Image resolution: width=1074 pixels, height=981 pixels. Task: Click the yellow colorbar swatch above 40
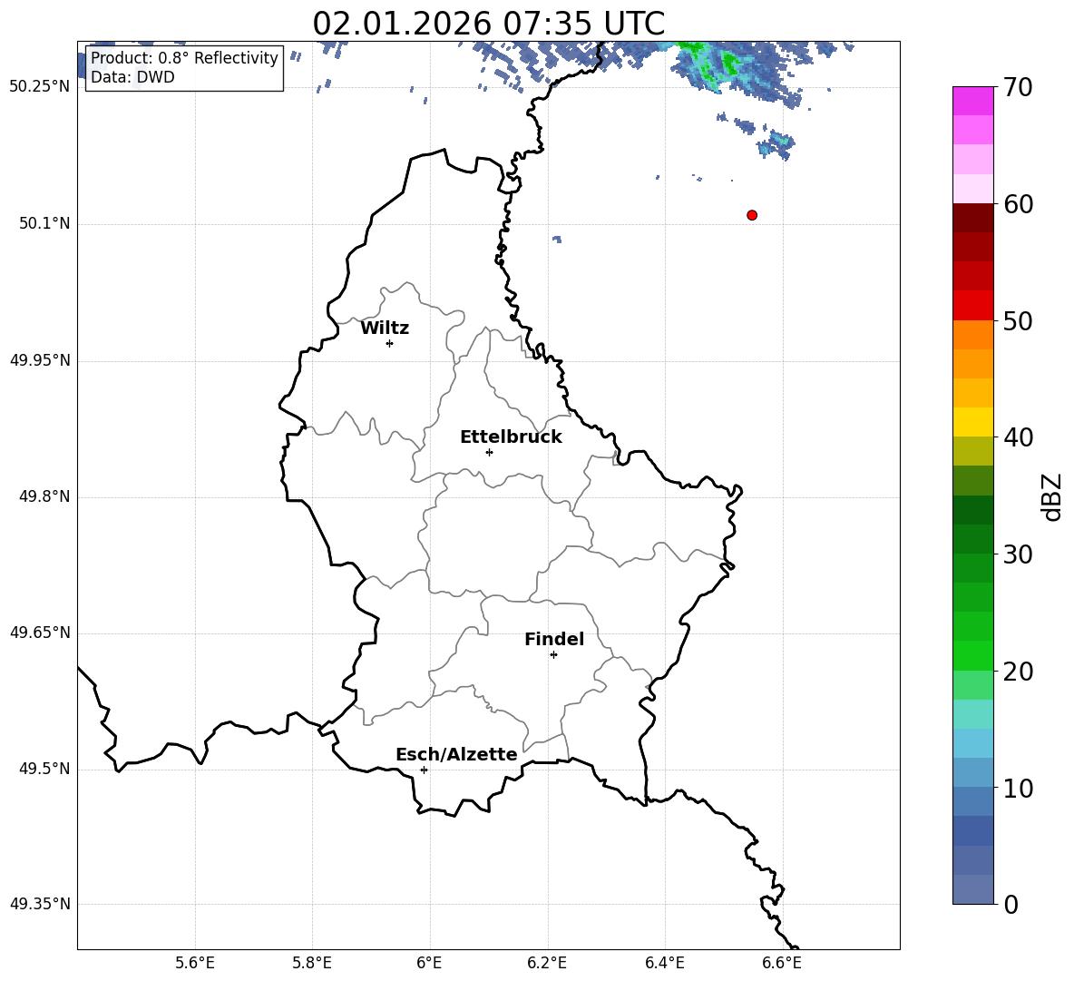pyautogui.click(x=973, y=422)
